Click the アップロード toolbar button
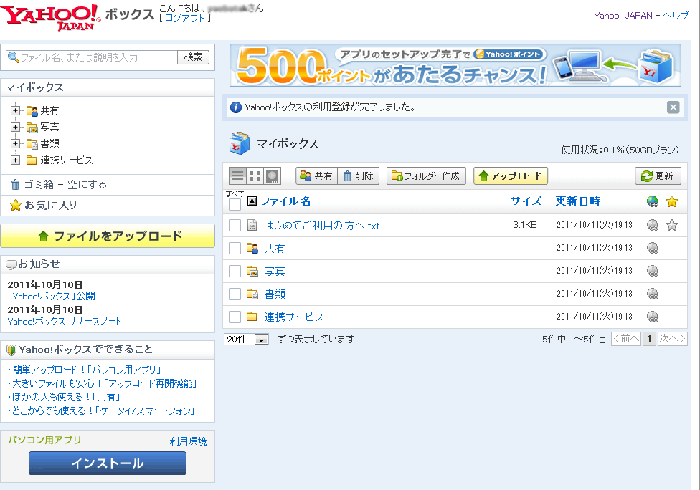 pyautogui.click(x=511, y=176)
